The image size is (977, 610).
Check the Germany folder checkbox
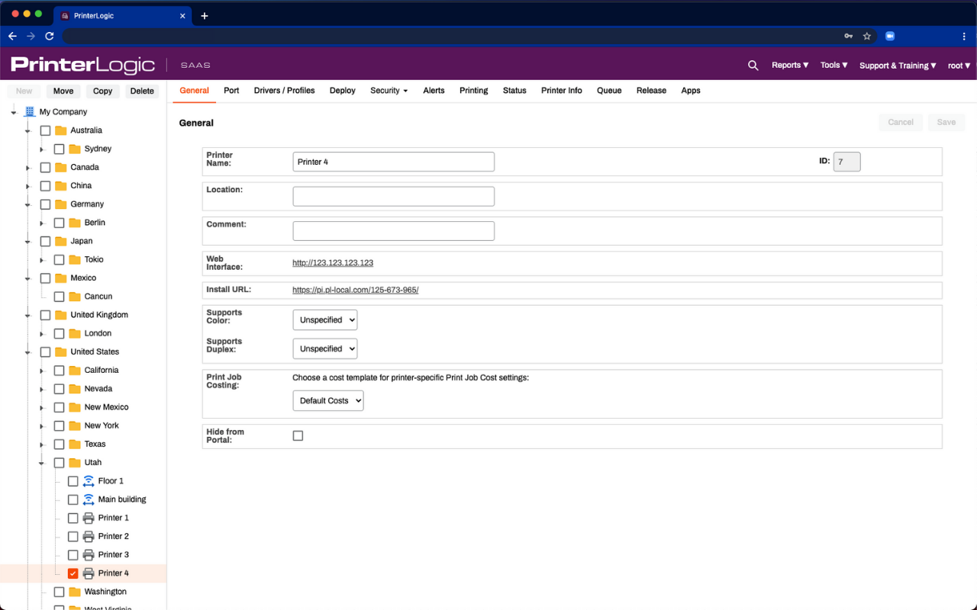[45, 204]
